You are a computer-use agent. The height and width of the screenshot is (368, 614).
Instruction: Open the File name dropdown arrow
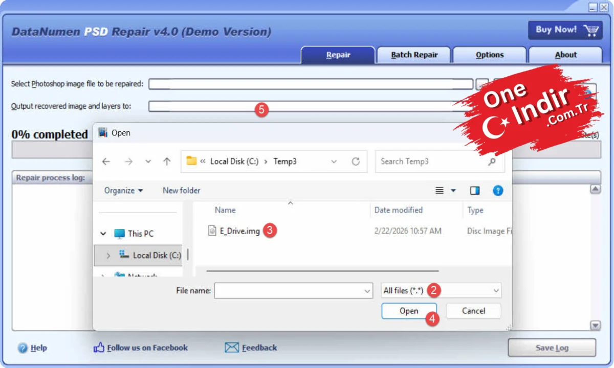(367, 291)
